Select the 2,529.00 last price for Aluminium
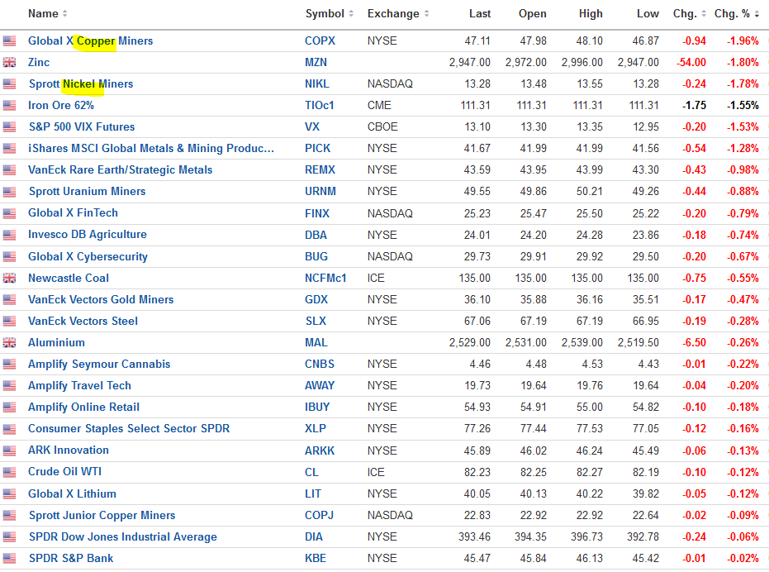Image resolution: width=769 pixels, height=572 pixels. (470, 343)
